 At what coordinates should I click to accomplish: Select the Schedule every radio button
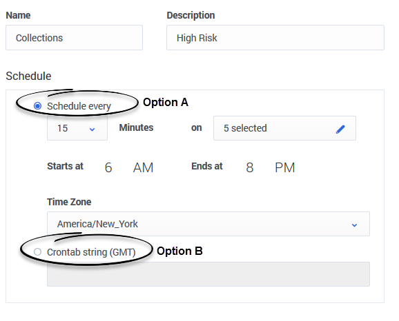38,105
